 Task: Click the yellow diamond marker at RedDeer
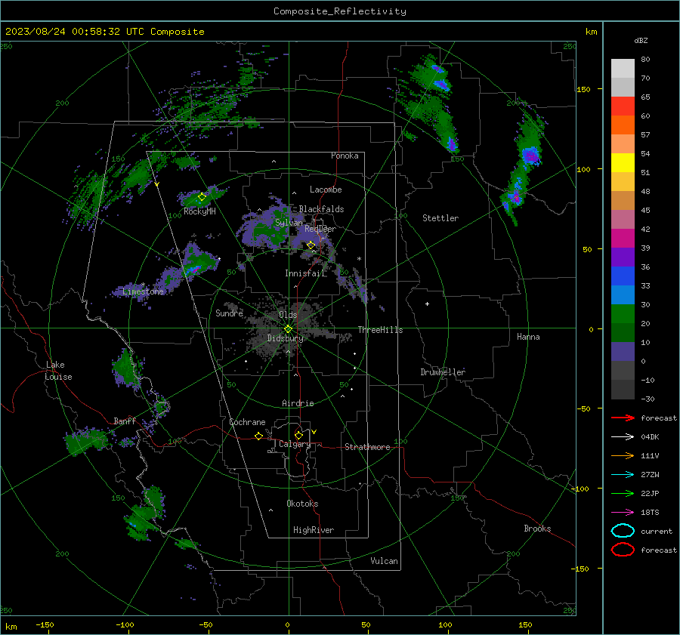(311, 245)
